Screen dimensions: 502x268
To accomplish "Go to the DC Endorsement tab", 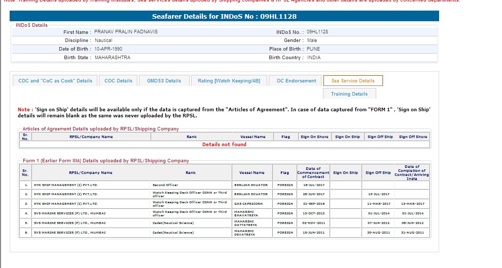I will point(296,81).
